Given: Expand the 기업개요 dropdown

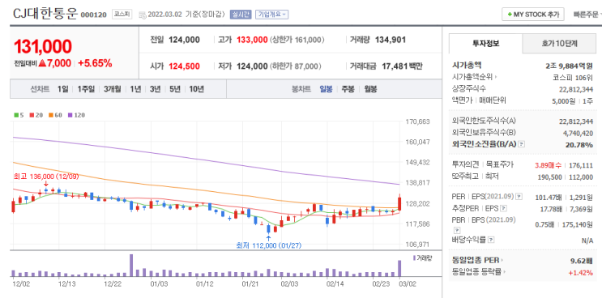Looking at the screenshot, I should (271, 15).
